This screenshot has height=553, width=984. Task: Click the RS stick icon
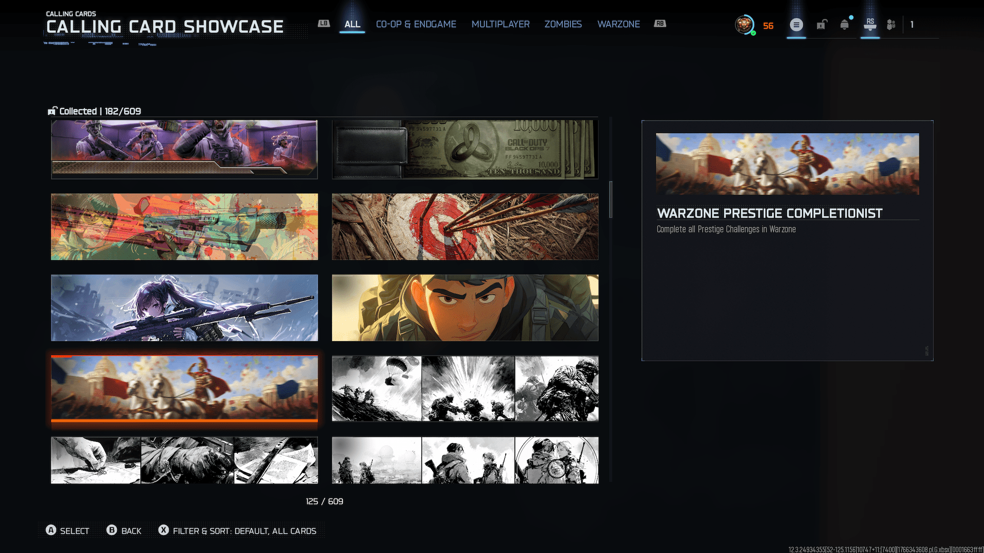click(x=870, y=24)
